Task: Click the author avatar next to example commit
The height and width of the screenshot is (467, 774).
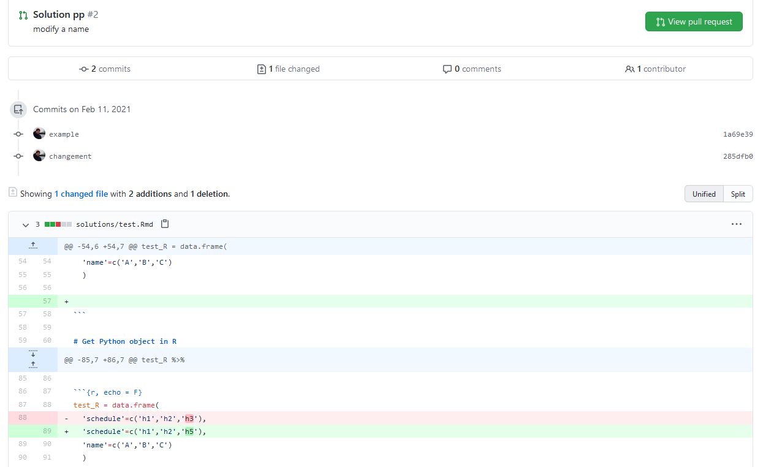Action: pyautogui.click(x=39, y=134)
